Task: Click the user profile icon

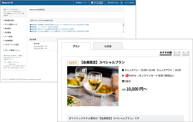Action: click(122, 3)
